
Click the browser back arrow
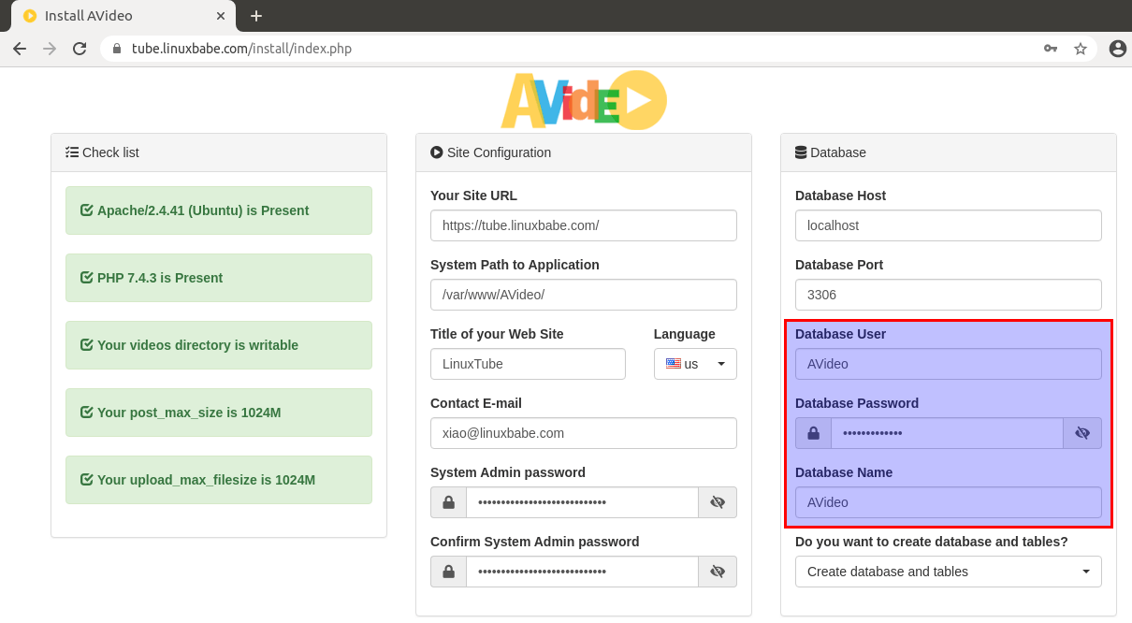tap(20, 49)
